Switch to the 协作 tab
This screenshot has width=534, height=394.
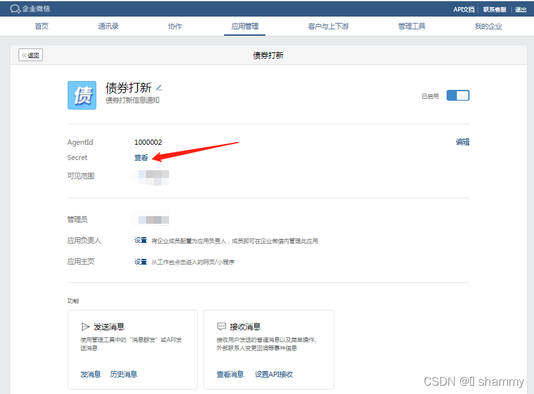[175, 26]
